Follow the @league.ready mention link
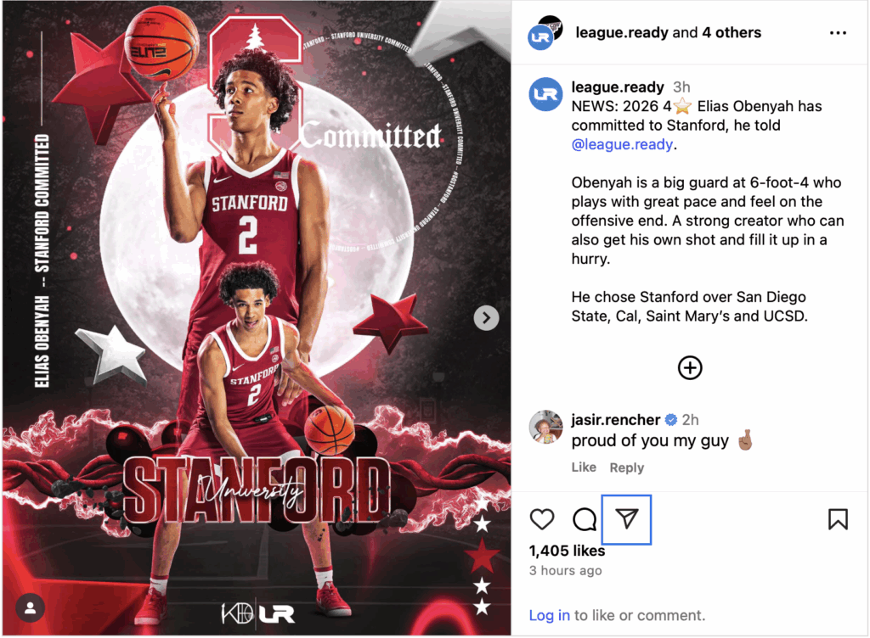The image size is (870, 638). click(622, 144)
